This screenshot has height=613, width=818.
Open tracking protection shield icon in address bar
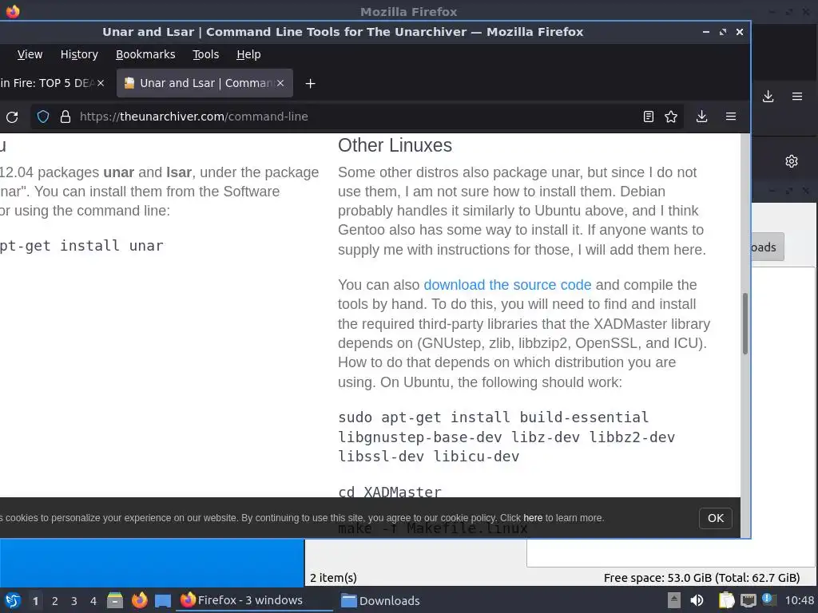coord(43,117)
